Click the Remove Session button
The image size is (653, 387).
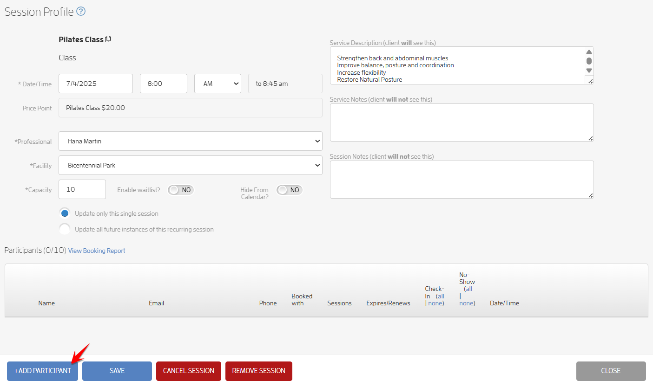pos(259,371)
